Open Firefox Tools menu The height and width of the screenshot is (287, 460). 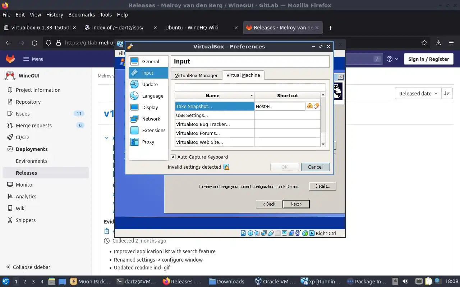point(106,15)
